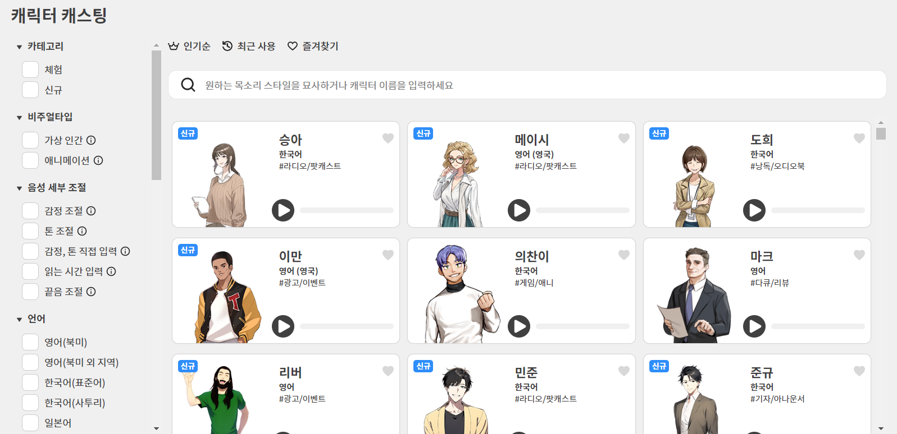The image size is (897, 434).
Task: Favorite the 도희 character heart
Action: coord(859,138)
